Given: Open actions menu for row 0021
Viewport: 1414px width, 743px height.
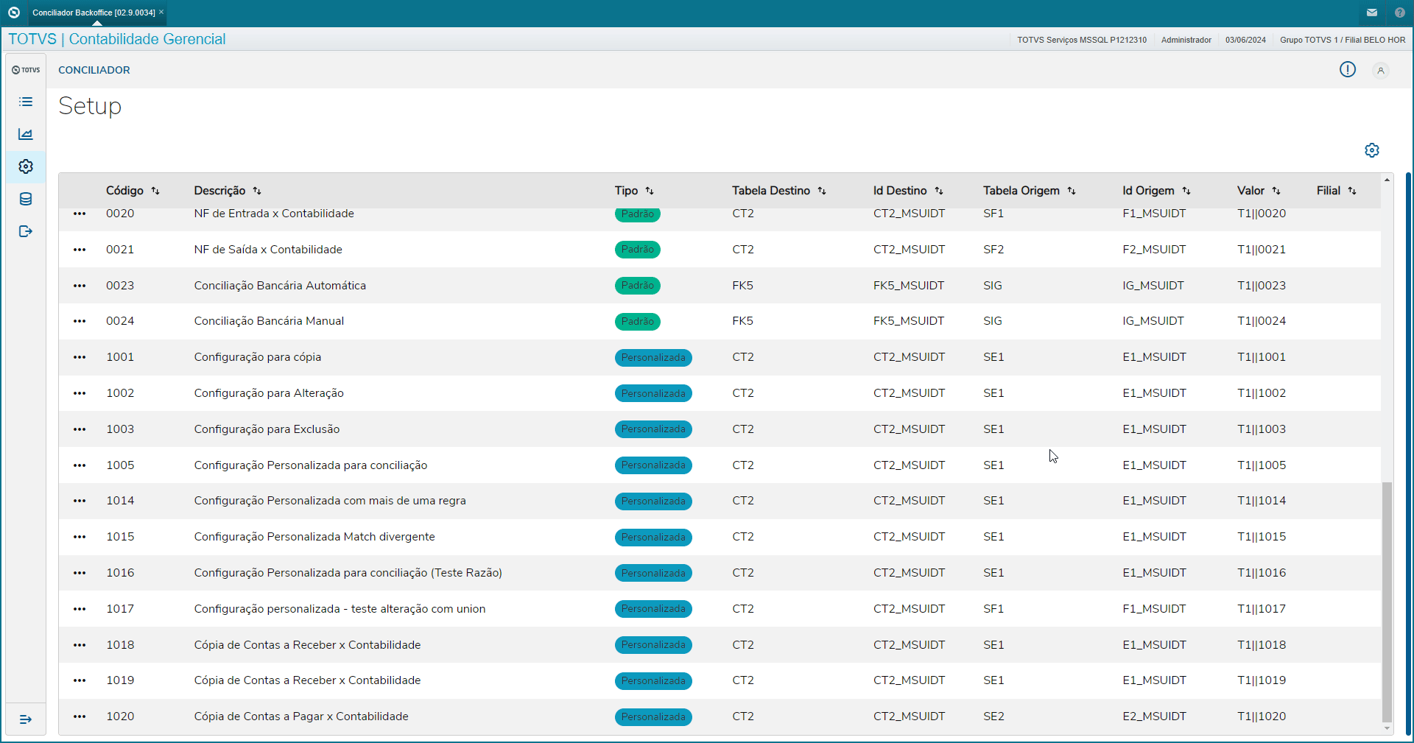Looking at the screenshot, I should 80,250.
